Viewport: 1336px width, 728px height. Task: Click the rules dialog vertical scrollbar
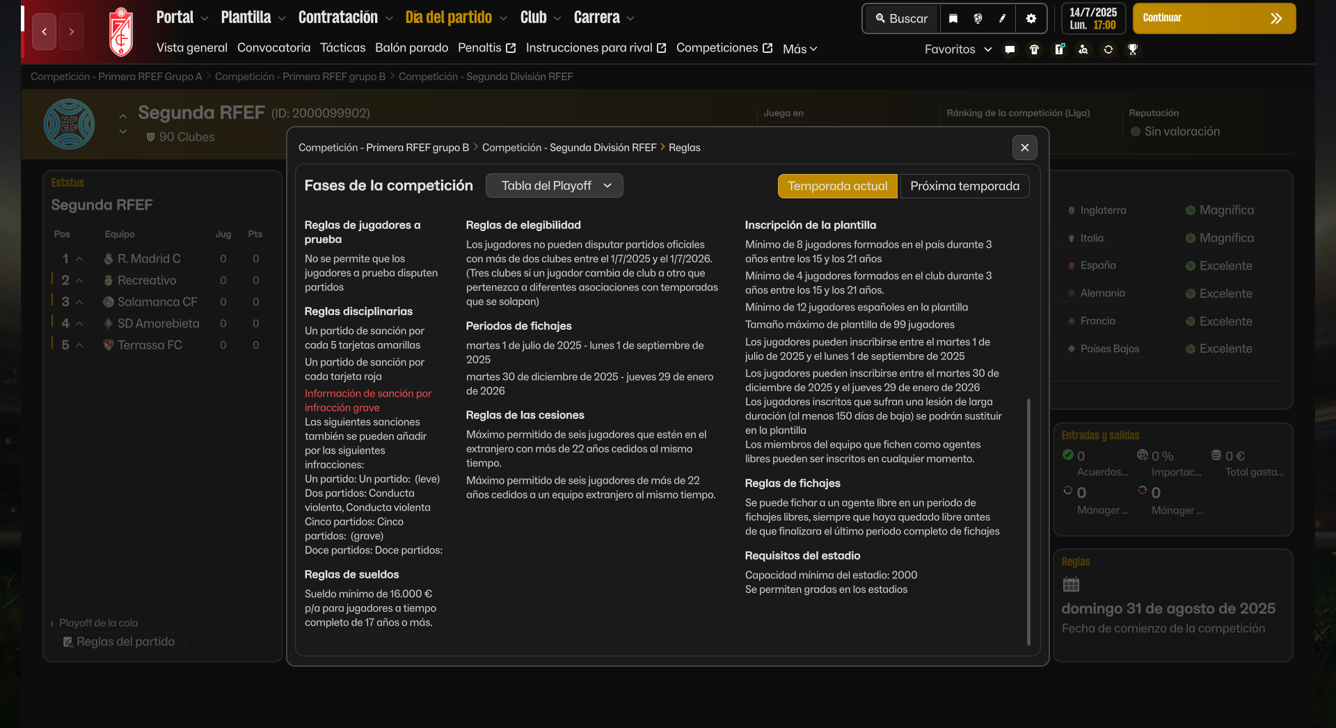pos(1028,522)
